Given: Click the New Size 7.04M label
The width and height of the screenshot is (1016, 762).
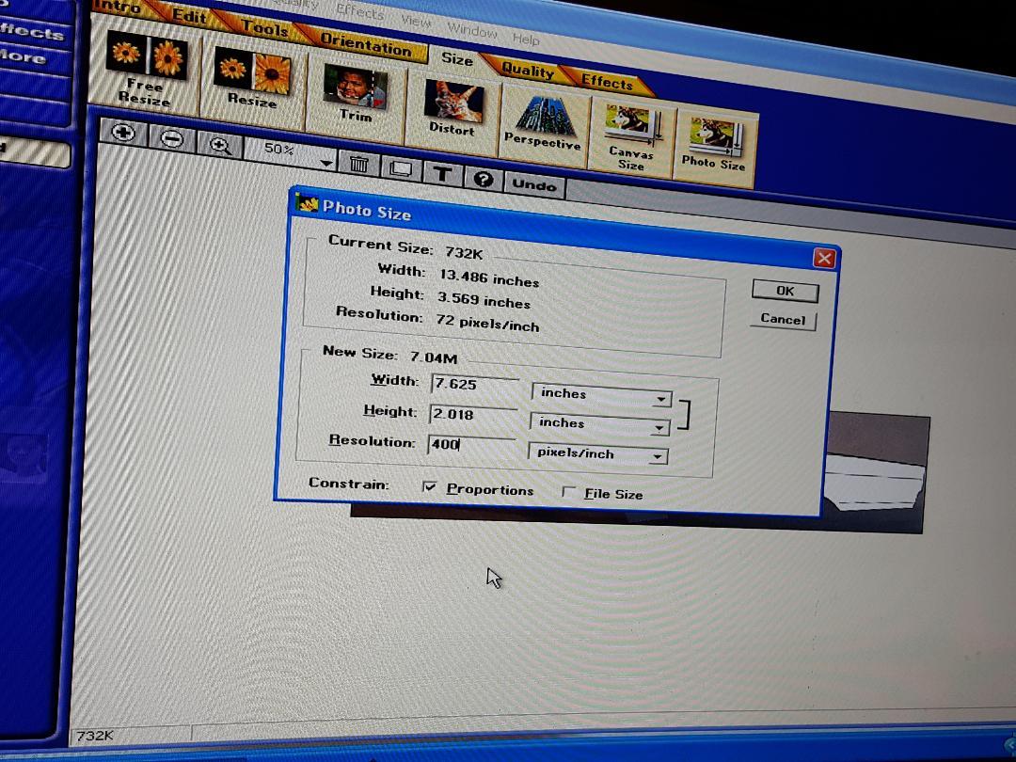Looking at the screenshot, I should click(x=390, y=355).
